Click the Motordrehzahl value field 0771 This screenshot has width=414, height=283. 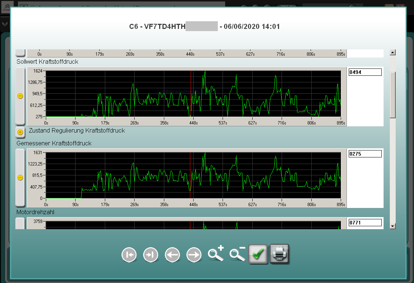point(365,223)
